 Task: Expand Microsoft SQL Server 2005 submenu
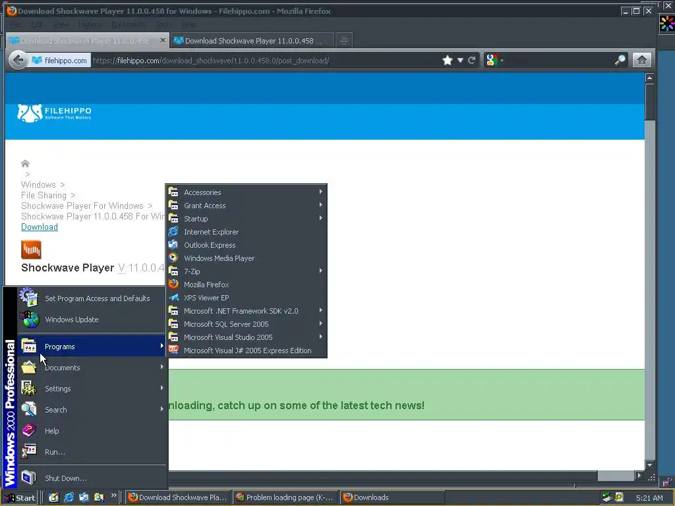pyautogui.click(x=247, y=324)
